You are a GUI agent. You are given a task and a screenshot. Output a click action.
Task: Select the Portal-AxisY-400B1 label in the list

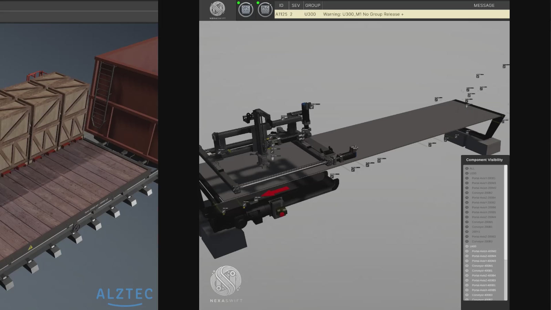484,285
